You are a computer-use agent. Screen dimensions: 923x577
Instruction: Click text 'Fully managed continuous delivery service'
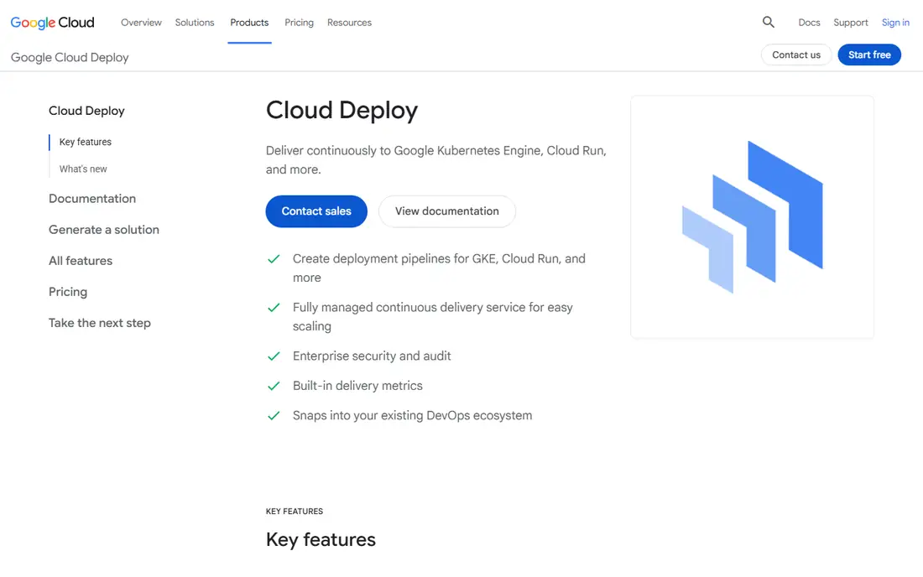[x=409, y=307]
